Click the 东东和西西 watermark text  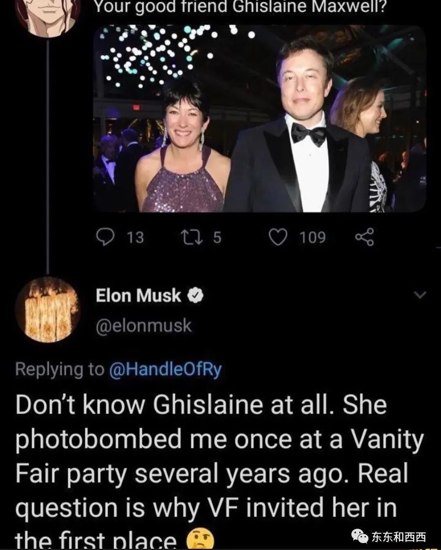tap(399, 537)
